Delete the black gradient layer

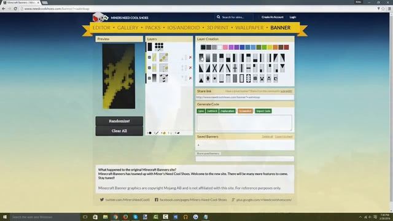tap(190, 78)
